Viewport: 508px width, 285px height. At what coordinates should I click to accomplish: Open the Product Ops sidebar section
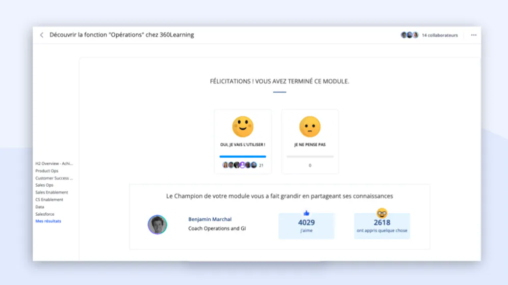tap(47, 170)
